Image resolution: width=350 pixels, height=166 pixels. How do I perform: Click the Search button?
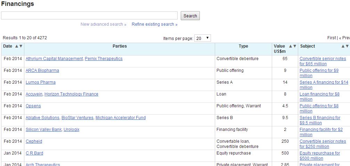tap(190, 16)
